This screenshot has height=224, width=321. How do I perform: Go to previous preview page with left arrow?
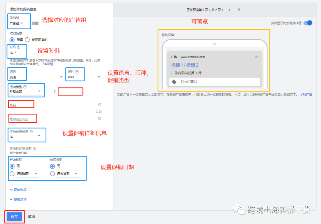click(229, 9)
